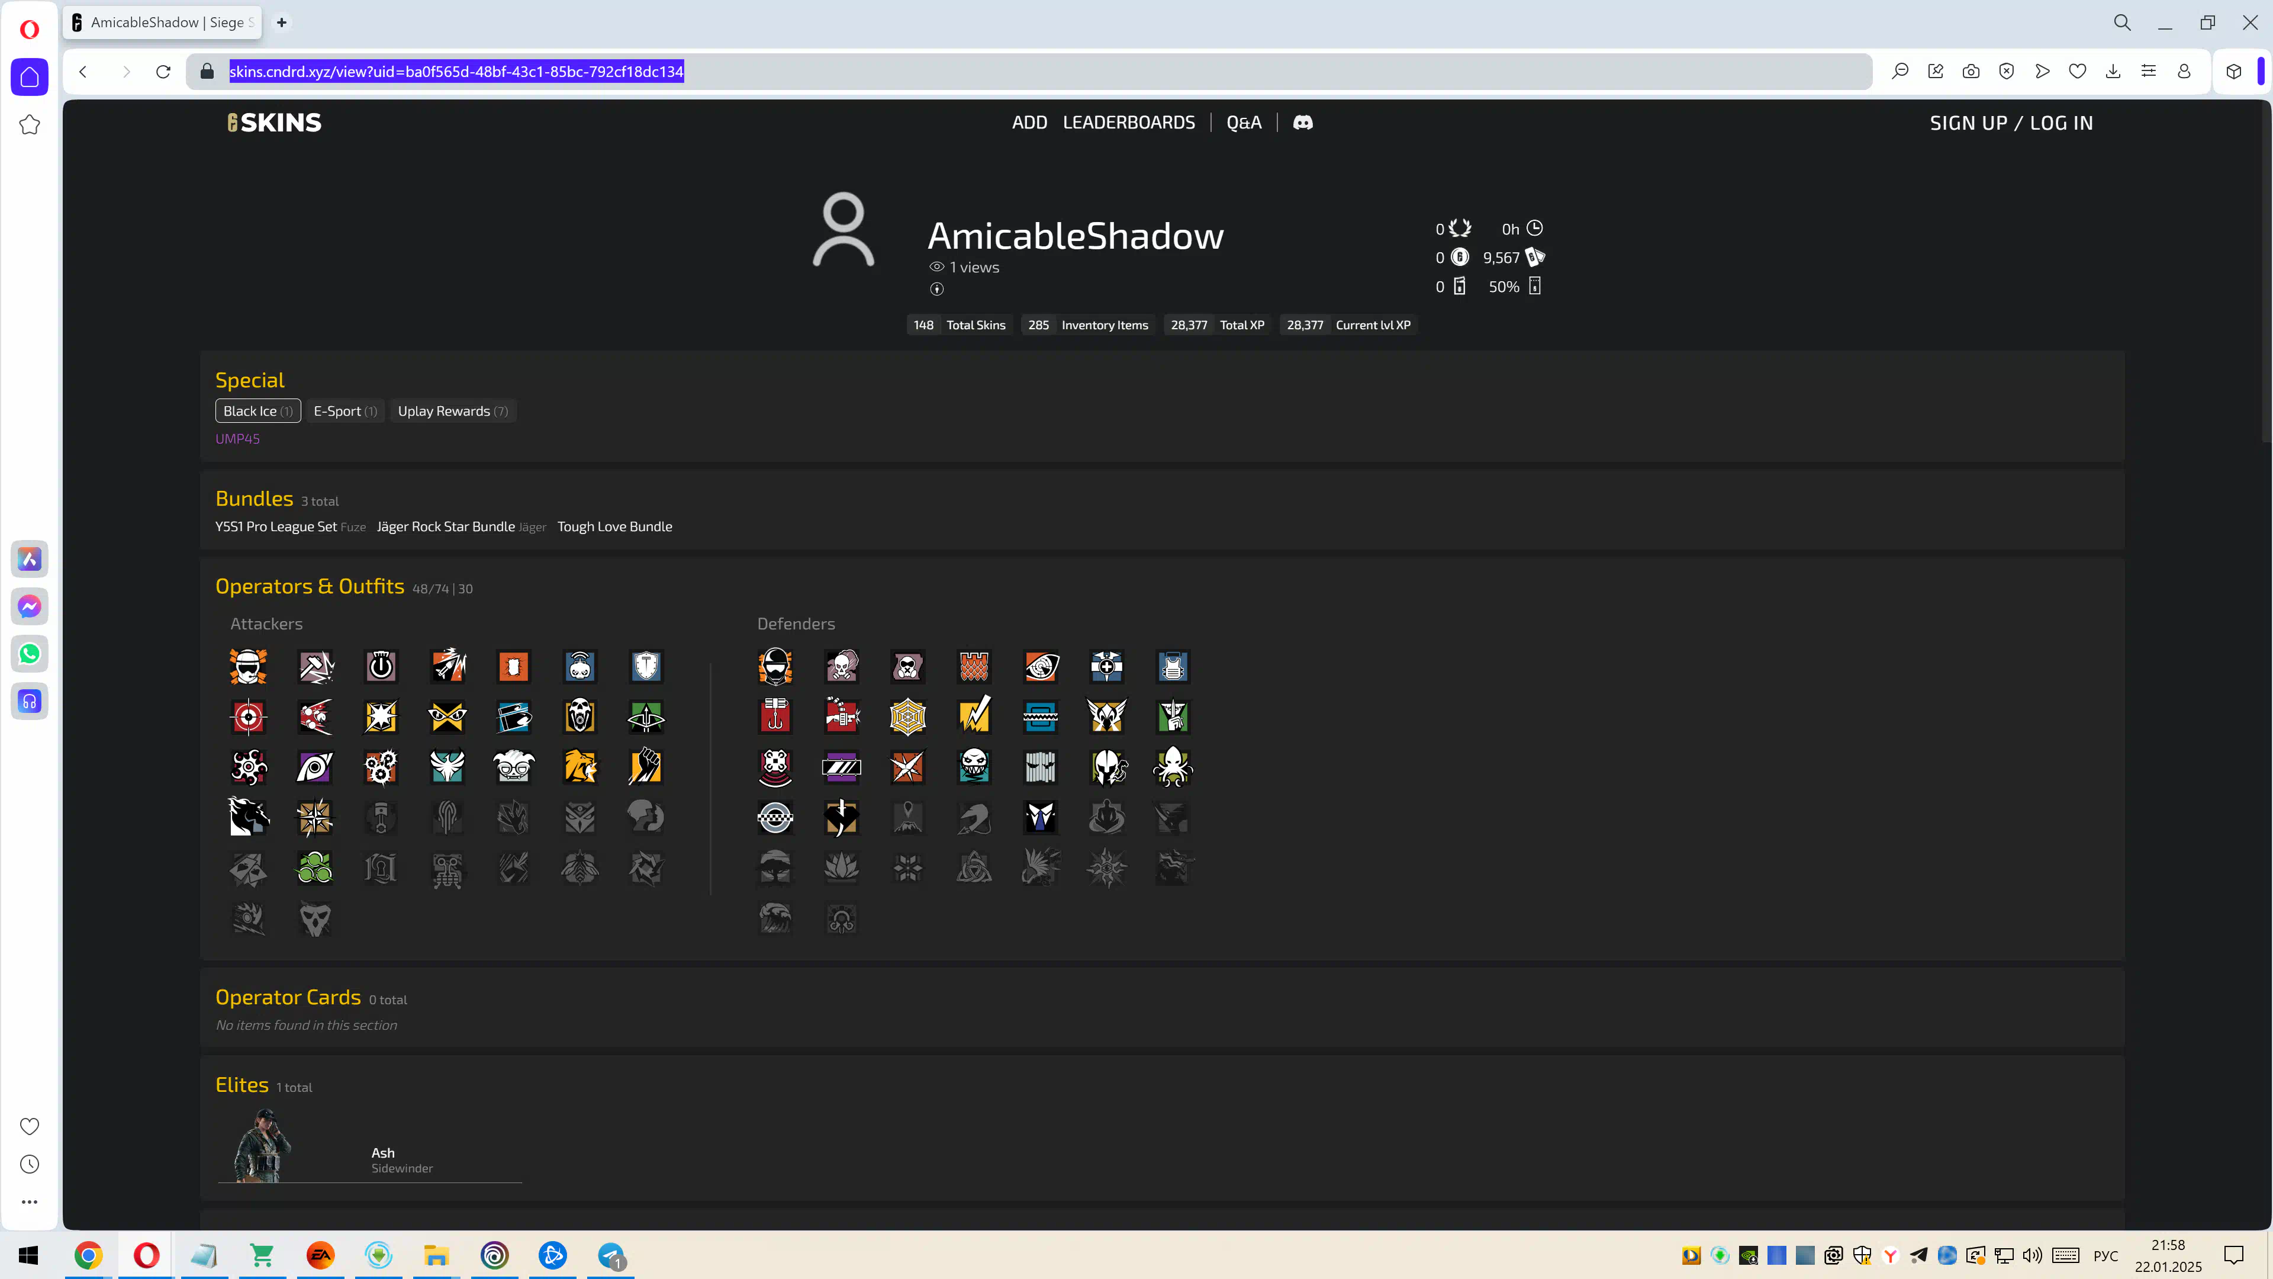Switch to the E-Sport filter tab
The image size is (2273, 1279).
(345, 410)
